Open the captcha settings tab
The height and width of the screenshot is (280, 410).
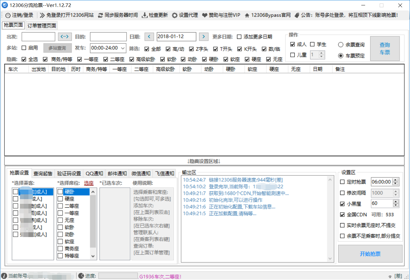click(69, 173)
